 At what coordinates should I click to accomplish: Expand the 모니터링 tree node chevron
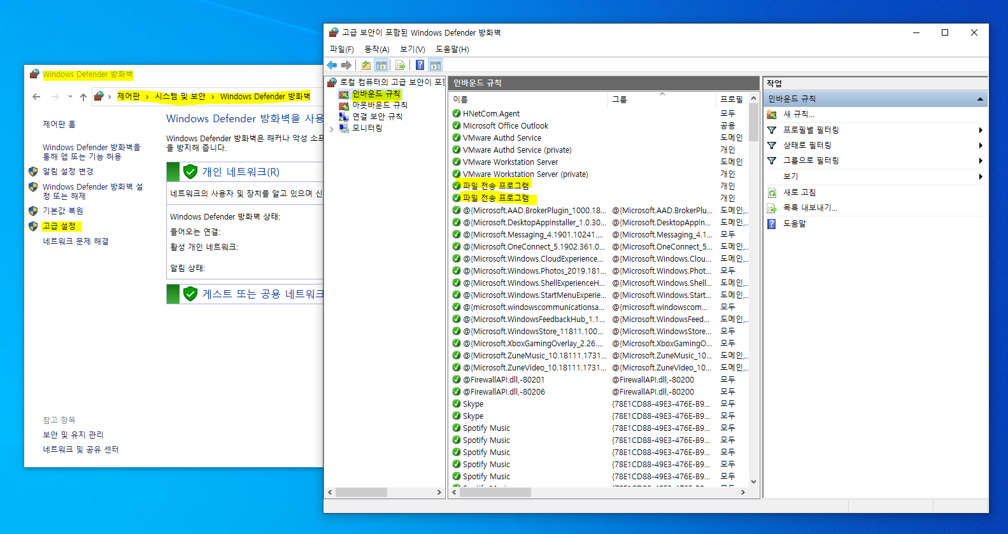[x=332, y=129]
